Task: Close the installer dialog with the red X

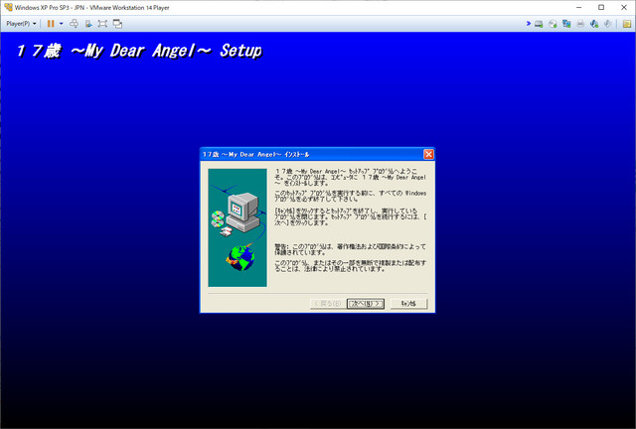Action: coord(428,154)
